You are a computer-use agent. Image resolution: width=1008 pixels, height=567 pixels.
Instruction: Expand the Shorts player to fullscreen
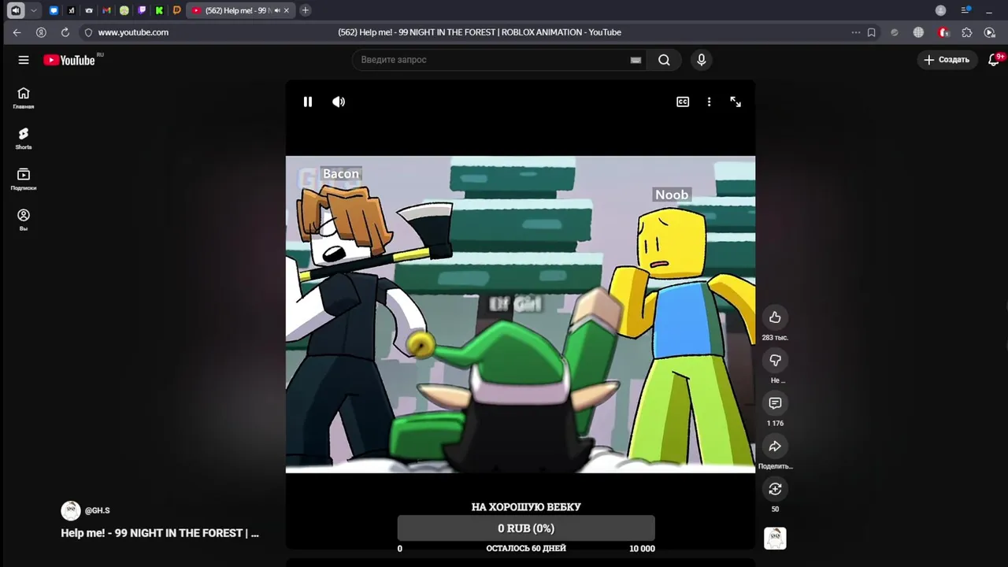736,102
